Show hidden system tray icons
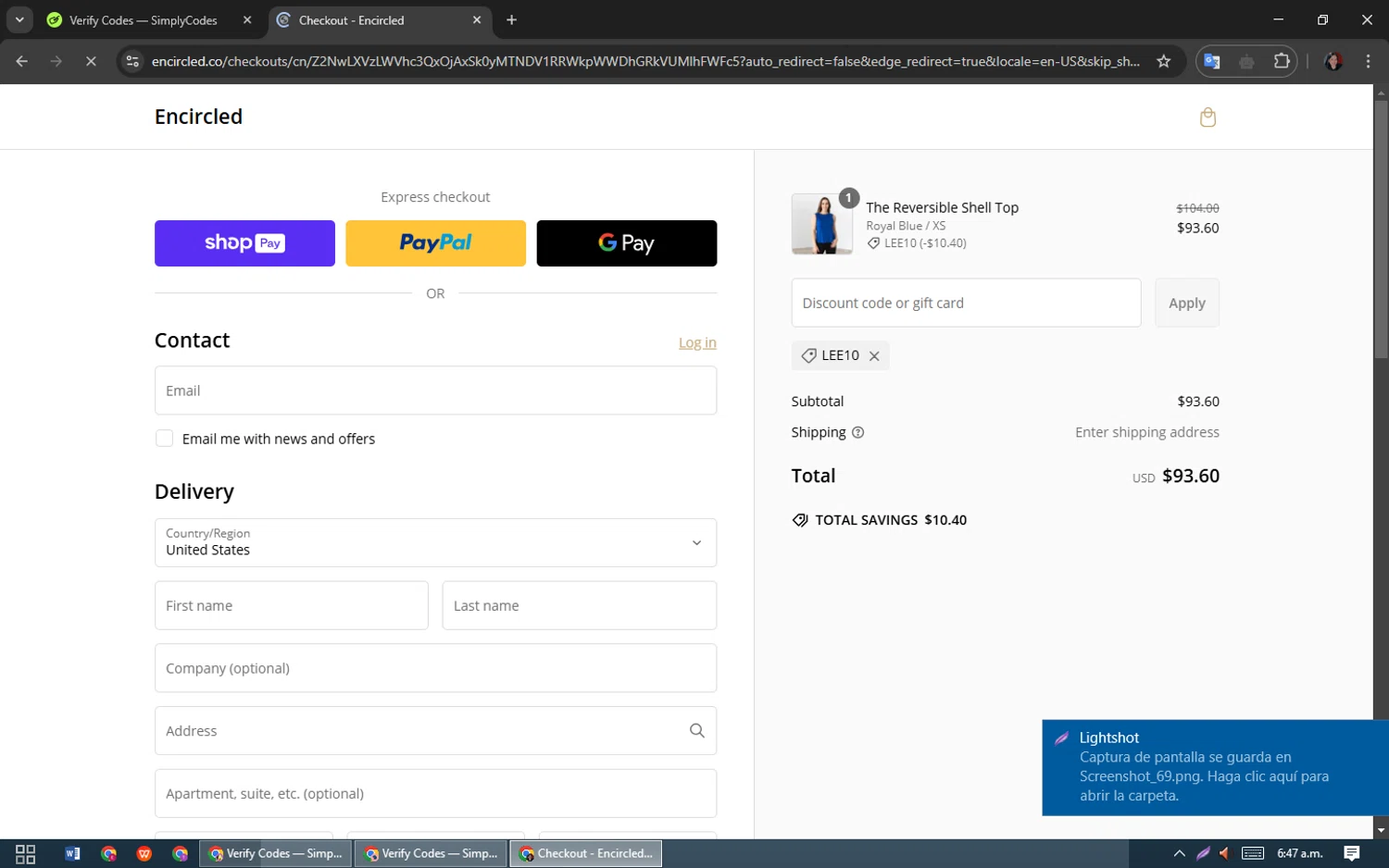This screenshot has height=868, width=1389. pos(1179,854)
